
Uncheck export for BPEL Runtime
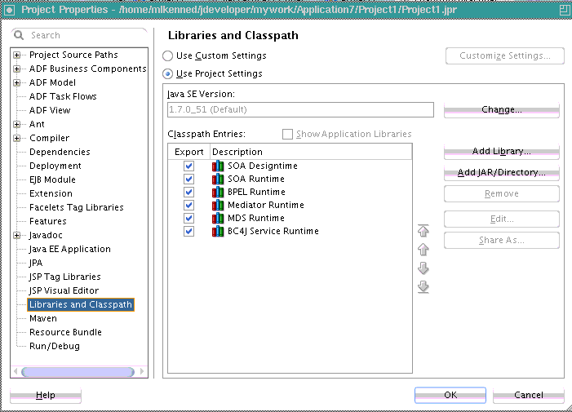coord(188,193)
